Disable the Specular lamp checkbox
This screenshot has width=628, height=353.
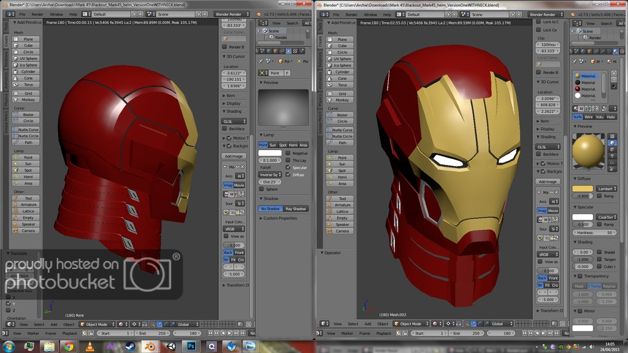[288, 167]
